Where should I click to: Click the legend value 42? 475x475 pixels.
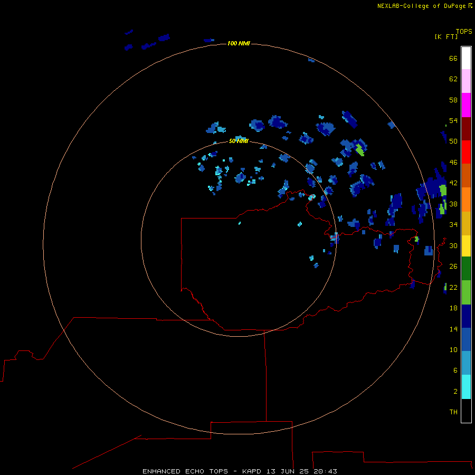point(453,183)
